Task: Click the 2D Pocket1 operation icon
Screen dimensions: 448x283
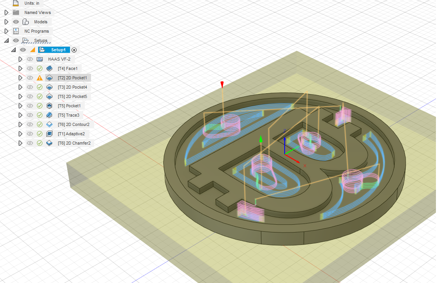Action: (x=49, y=78)
